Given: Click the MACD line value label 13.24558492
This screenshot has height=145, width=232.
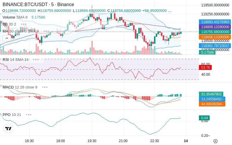Looking at the screenshot, I should click(x=212, y=99).
